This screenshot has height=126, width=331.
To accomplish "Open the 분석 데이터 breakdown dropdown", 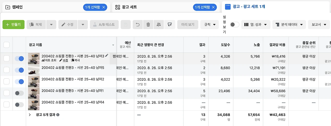I will tap(289, 25).
